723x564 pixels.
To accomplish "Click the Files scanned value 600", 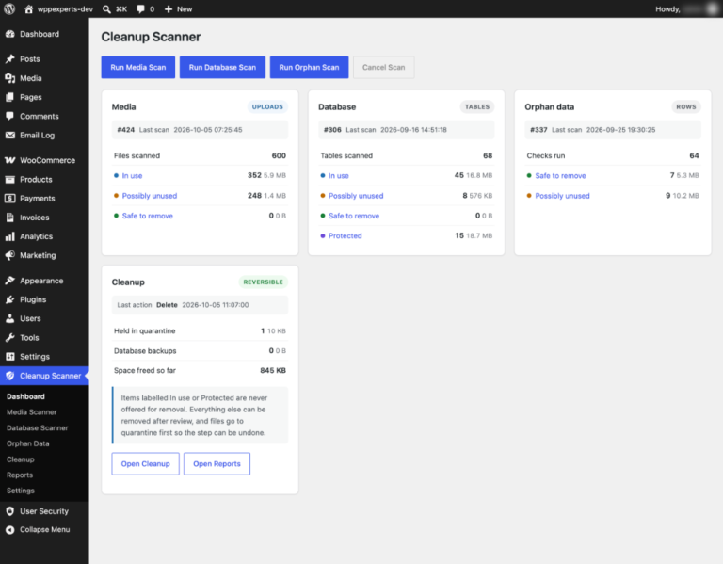I will (279, 155).
